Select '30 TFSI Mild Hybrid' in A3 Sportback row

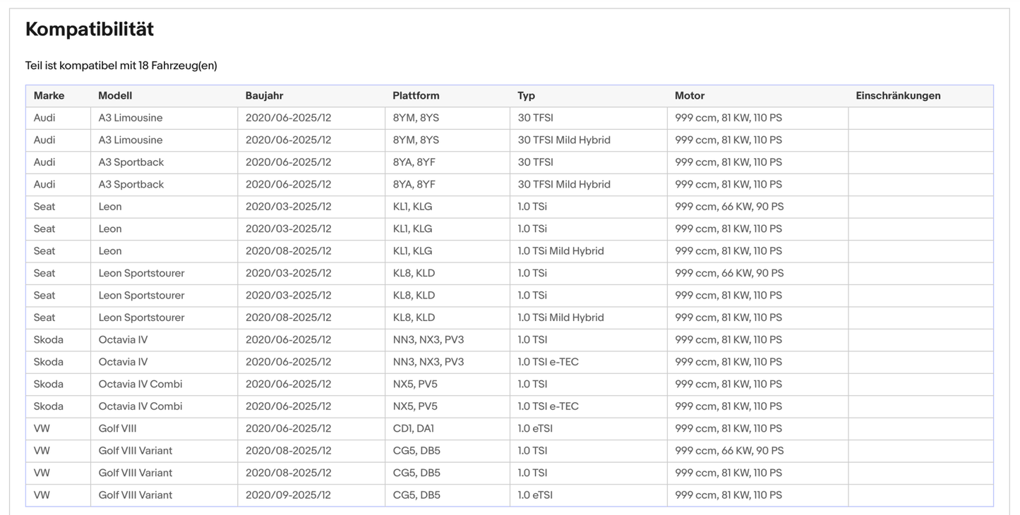point(563,184)
